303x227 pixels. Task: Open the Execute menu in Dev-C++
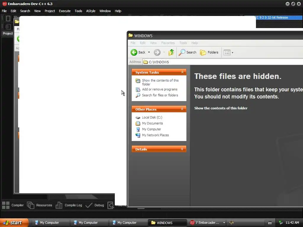click(65, 11)
